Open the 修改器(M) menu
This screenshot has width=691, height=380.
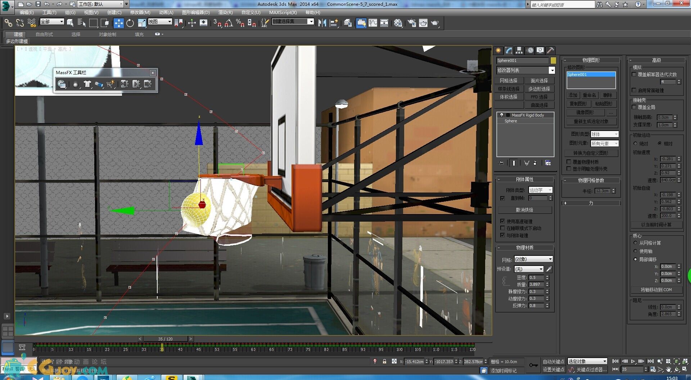[x=140, y=12]
